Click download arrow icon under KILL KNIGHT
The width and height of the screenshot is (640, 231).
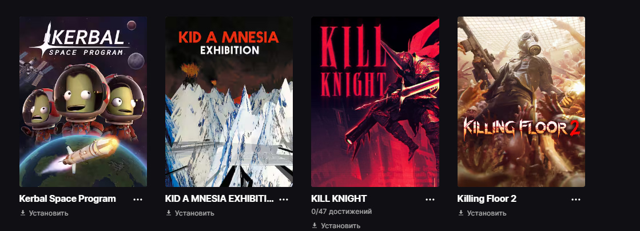(315, 225)
